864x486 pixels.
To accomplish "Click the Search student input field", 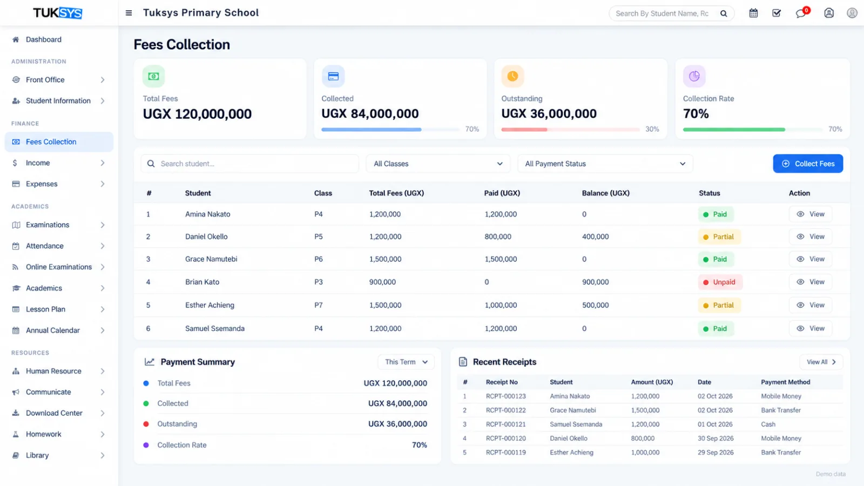I will [250, 164].
